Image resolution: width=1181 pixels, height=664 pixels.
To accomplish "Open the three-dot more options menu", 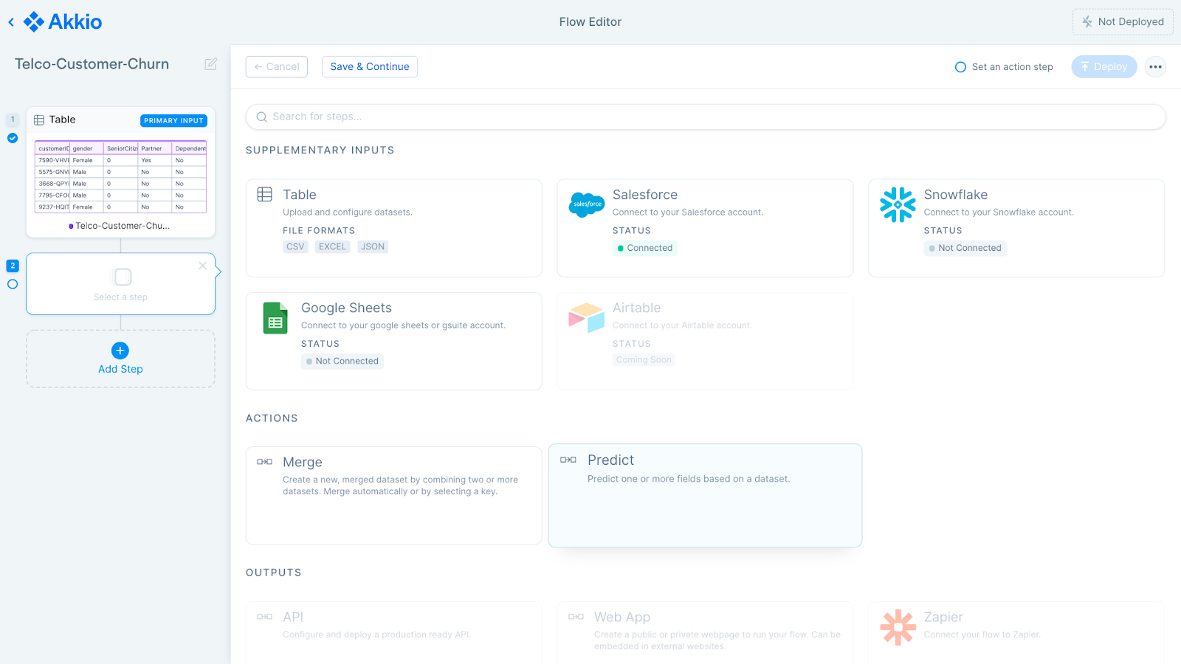I will 1156,67.
